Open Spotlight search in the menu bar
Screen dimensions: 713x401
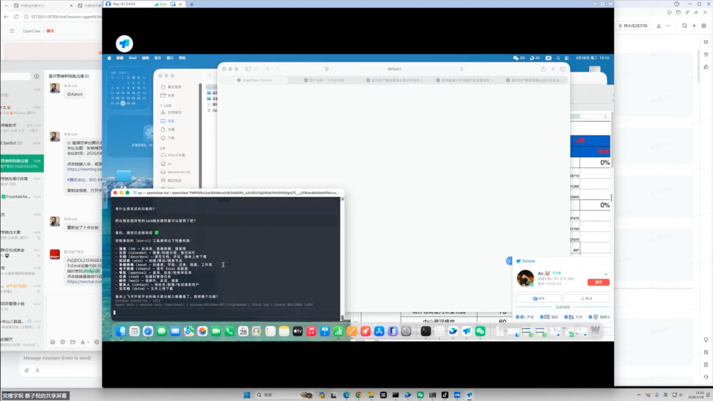coord(558,58)
